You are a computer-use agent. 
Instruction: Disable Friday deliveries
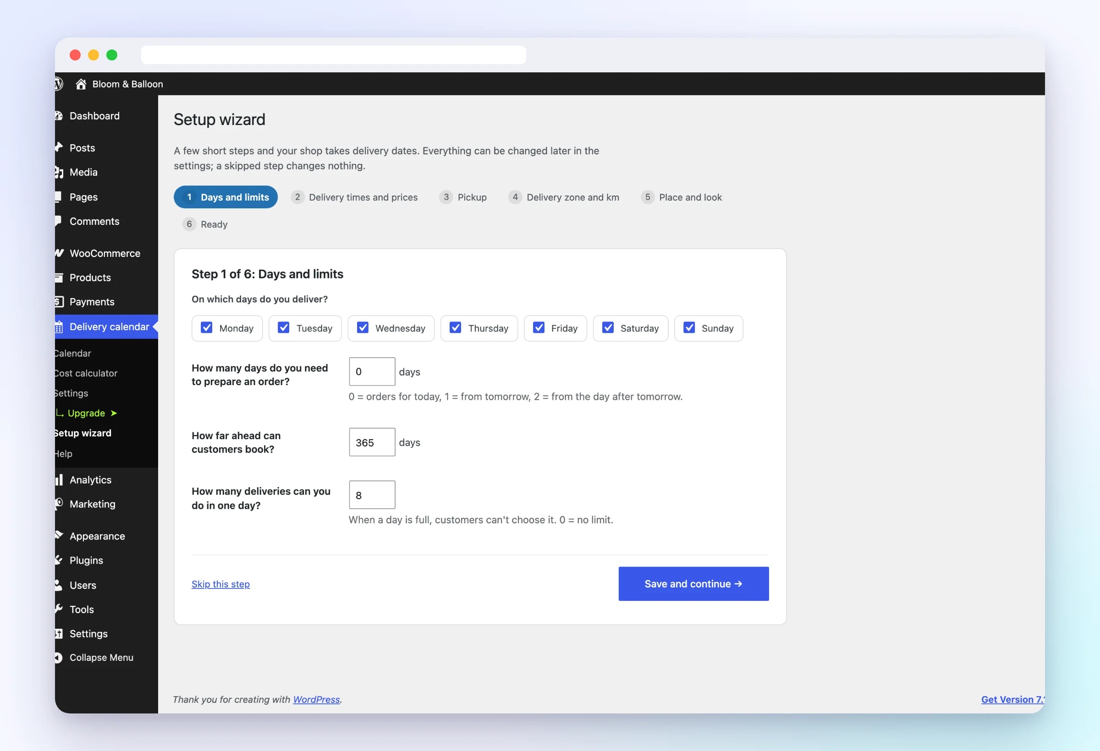point(539,328)
